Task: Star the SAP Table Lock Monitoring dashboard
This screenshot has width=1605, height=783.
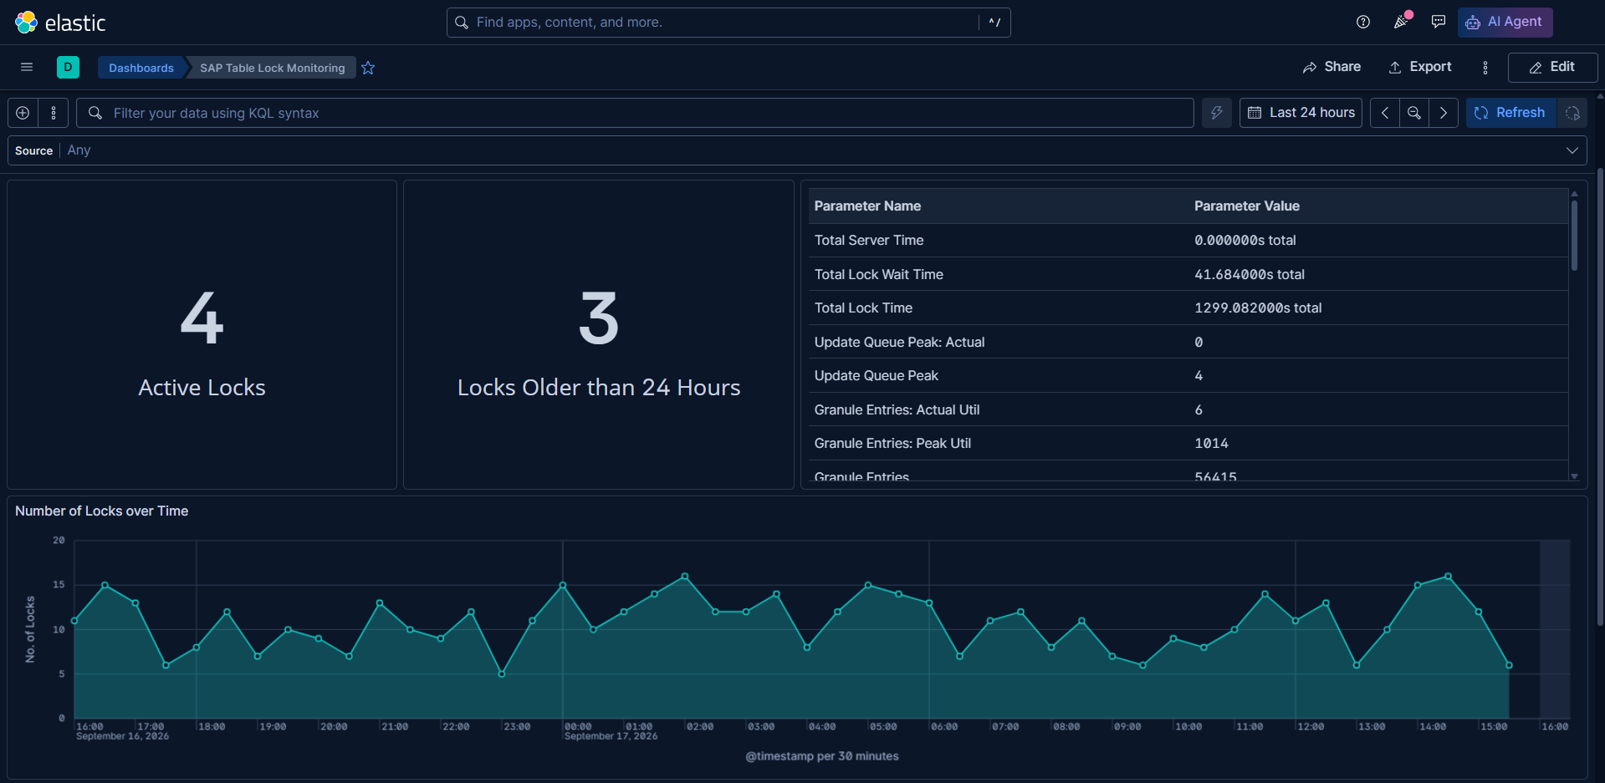Action: tap(368, 68)
